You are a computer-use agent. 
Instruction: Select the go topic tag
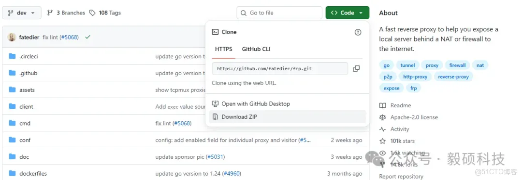[387, 65]
